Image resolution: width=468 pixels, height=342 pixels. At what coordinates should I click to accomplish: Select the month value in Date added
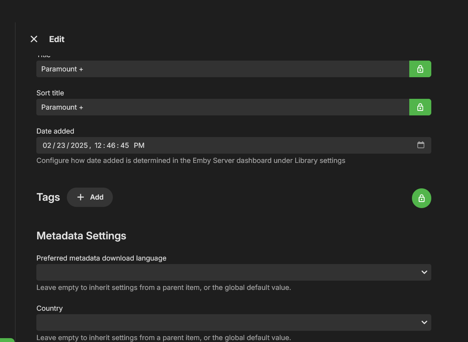(47, 146)
